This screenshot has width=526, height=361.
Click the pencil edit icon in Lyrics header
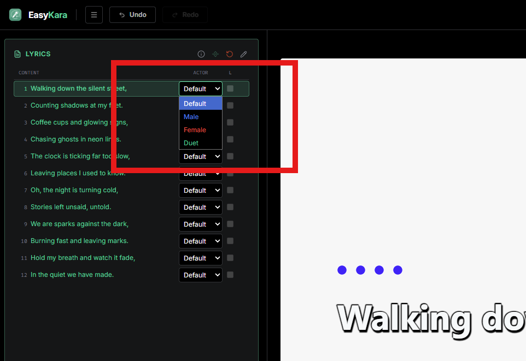[243, 54]
